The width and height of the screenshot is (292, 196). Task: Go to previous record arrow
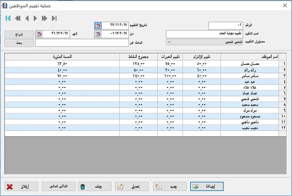[x=27, y=18]
